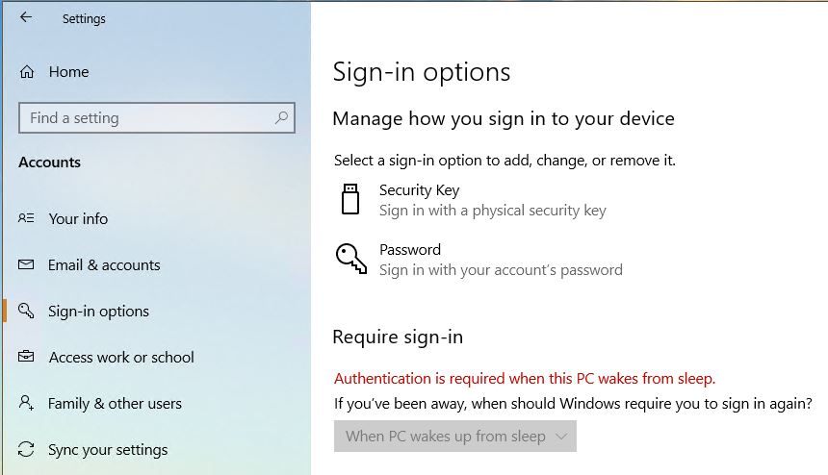Click "If you've been away" question text

(573, 404)
